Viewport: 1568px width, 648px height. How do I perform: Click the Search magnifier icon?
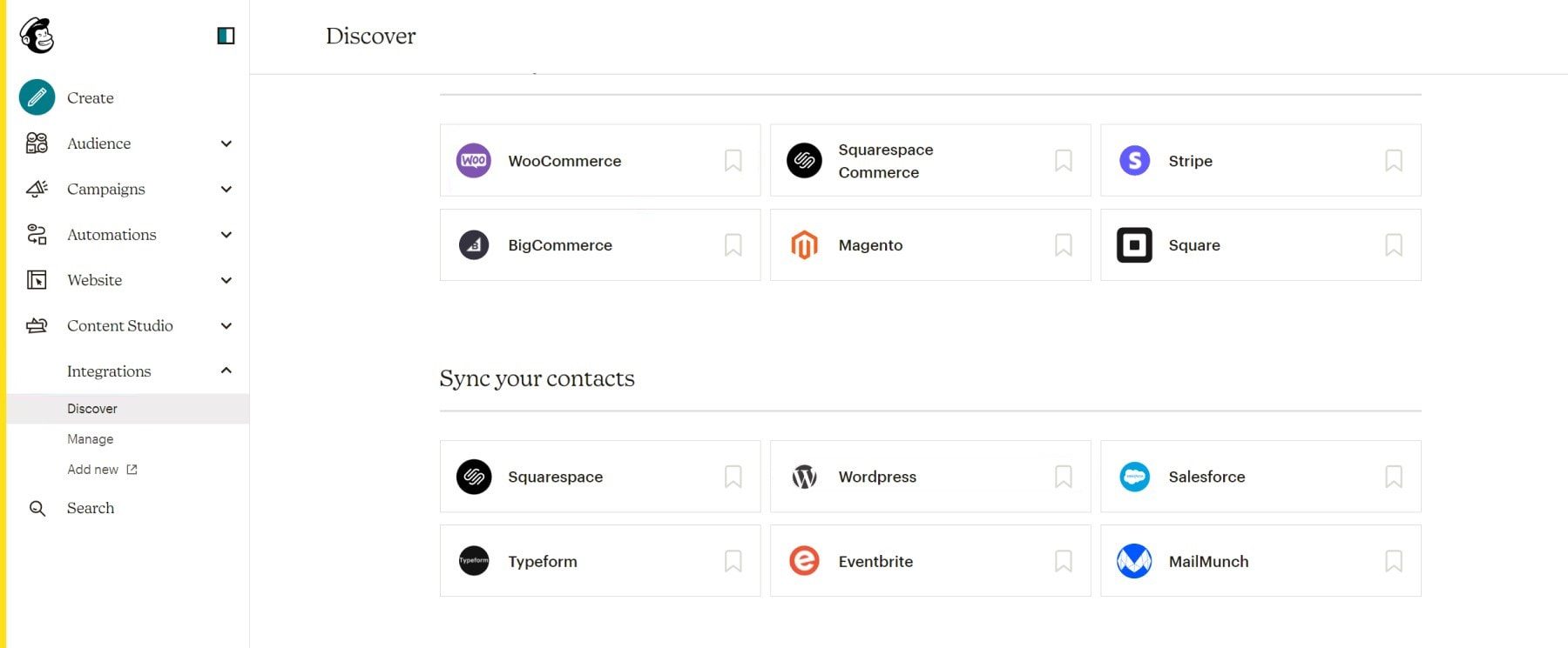37,508
